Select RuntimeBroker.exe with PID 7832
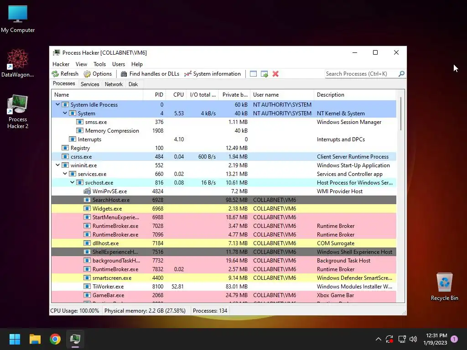 pos(223,269)
